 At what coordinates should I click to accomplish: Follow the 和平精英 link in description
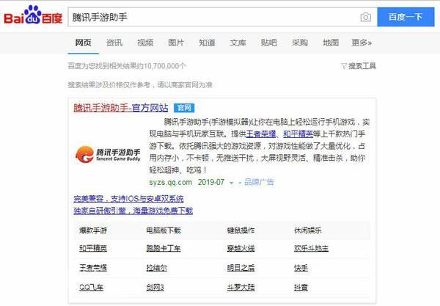coord(298,134)
